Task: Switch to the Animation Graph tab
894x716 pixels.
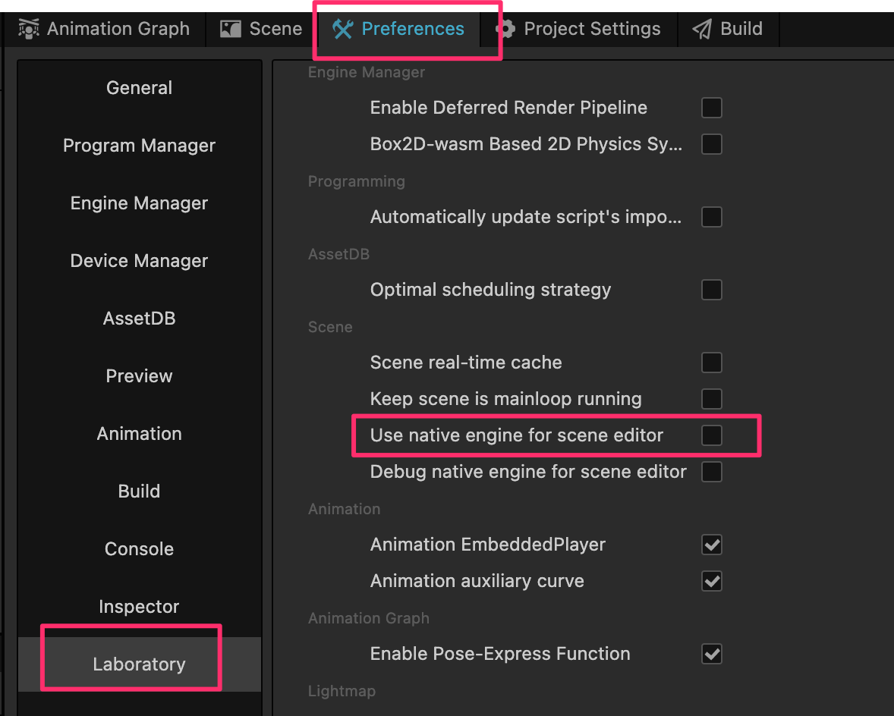Action: 104,29
